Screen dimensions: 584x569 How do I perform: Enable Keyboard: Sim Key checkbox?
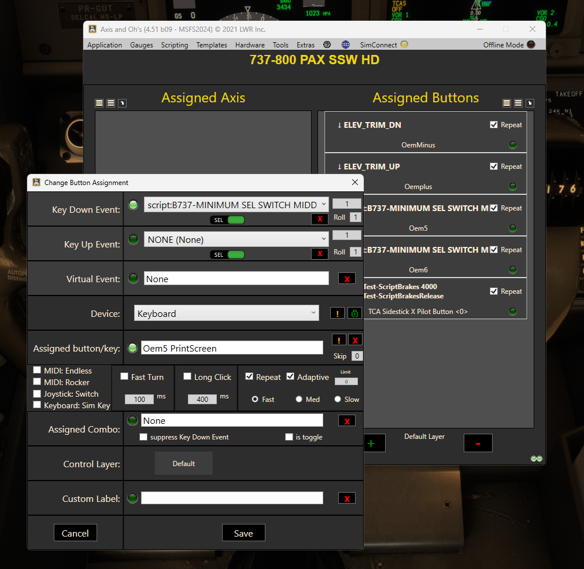(x=37, y=405)
